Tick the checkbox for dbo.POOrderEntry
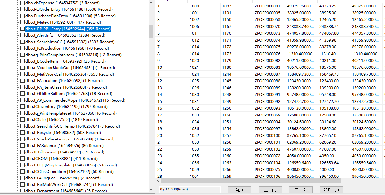The image size is (385, 195). coord(22,9)
